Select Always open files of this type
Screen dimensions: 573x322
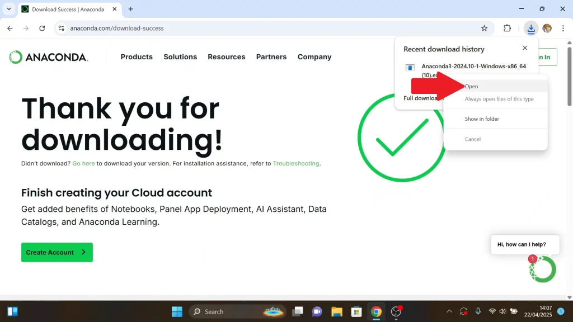pyautogui.click(x=496, y=99)
